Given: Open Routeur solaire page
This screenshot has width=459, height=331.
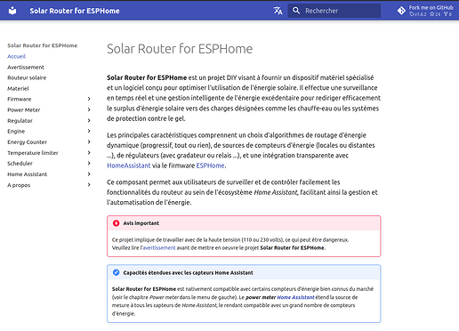Looking at the screenshot, I should pos(27,77).
